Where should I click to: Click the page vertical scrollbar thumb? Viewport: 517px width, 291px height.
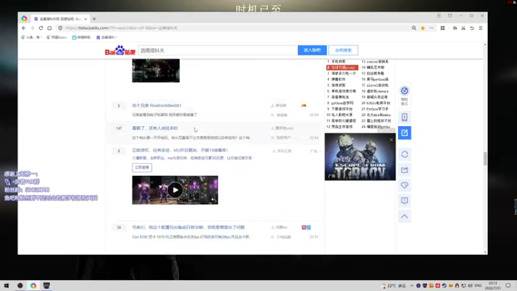(485, 158)
